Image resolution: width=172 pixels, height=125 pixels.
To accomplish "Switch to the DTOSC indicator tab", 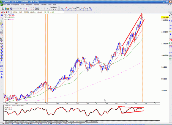I will coord(38,121).
